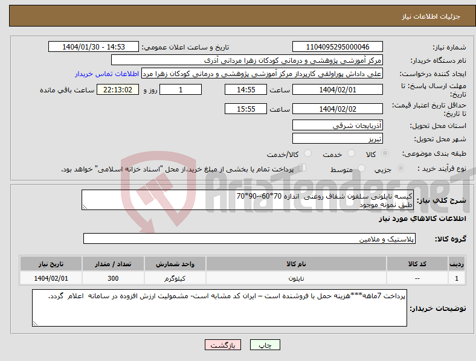
Task: Click the remaining days field showing 1
Action: click(181, 90)
